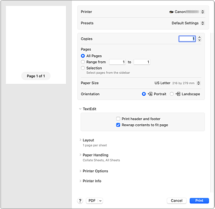Click the help question mark button
The width and height of the screenshot is (215, 209).
[x=80, y=201]
